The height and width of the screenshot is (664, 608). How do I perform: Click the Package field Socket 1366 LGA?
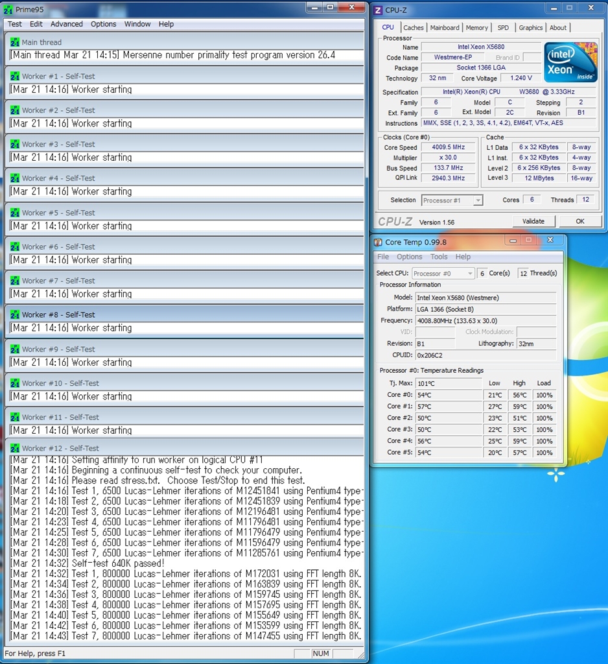[481, 67]
